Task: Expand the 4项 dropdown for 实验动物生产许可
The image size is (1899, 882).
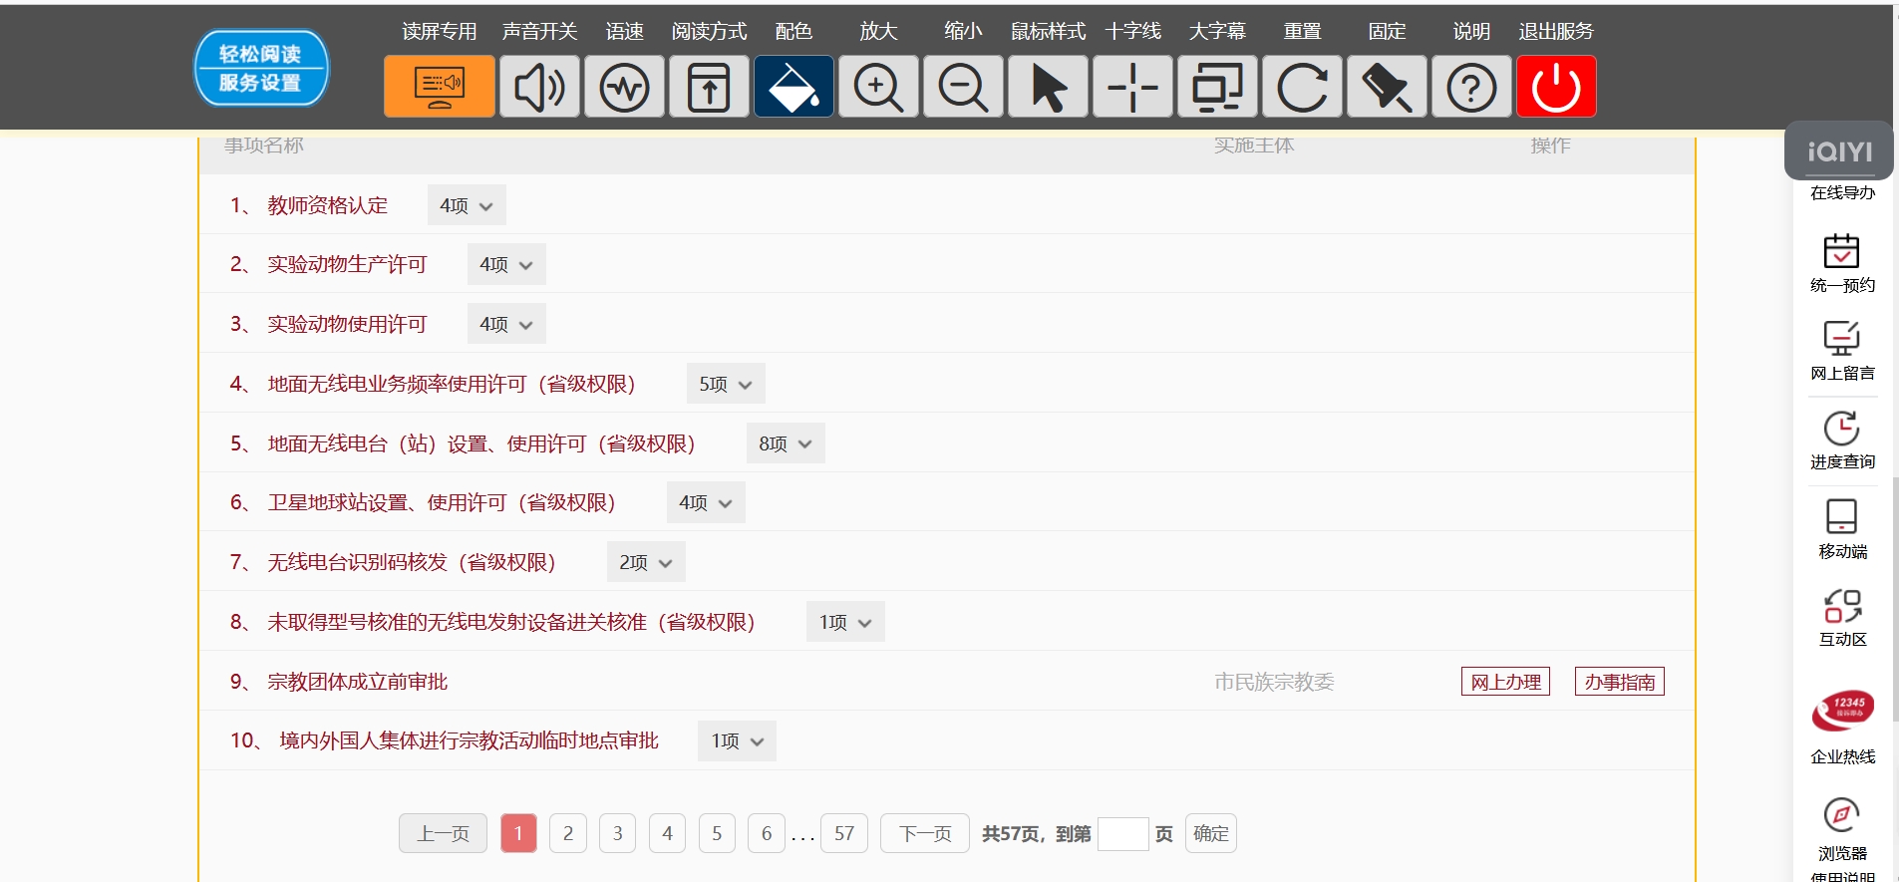Action: (506, 264)
